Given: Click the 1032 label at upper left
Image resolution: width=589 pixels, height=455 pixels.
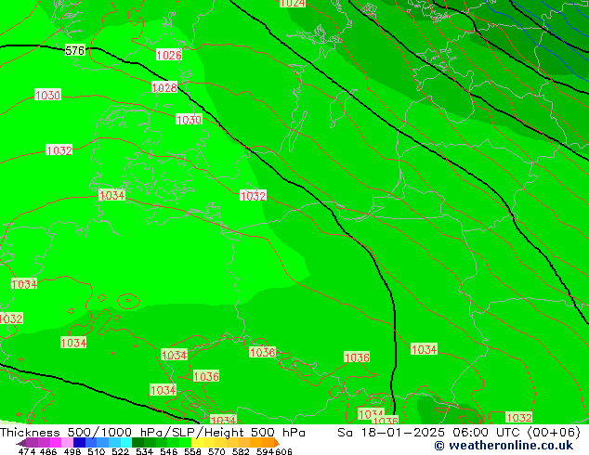Looking at the screenshot, I should click(59, 150).
